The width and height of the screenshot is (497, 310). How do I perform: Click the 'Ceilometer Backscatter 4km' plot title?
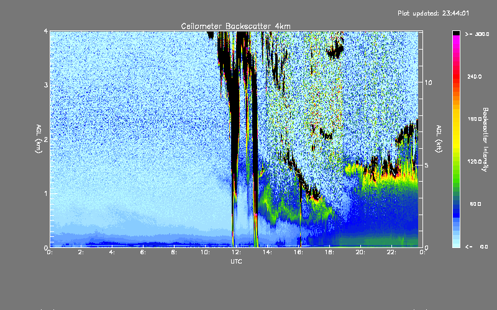click(x=235, y=26)
